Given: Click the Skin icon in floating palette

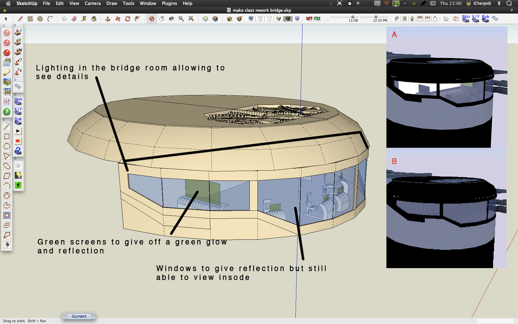Looking at the screenshot, I should (x=18, y=101).
